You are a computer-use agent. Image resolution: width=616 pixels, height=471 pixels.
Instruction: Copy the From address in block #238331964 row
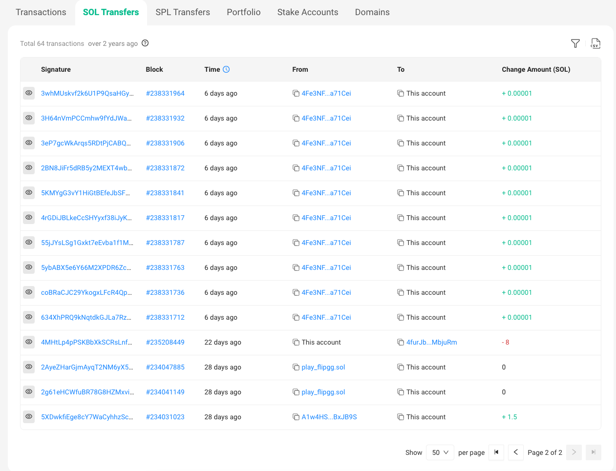coord(296,93)
